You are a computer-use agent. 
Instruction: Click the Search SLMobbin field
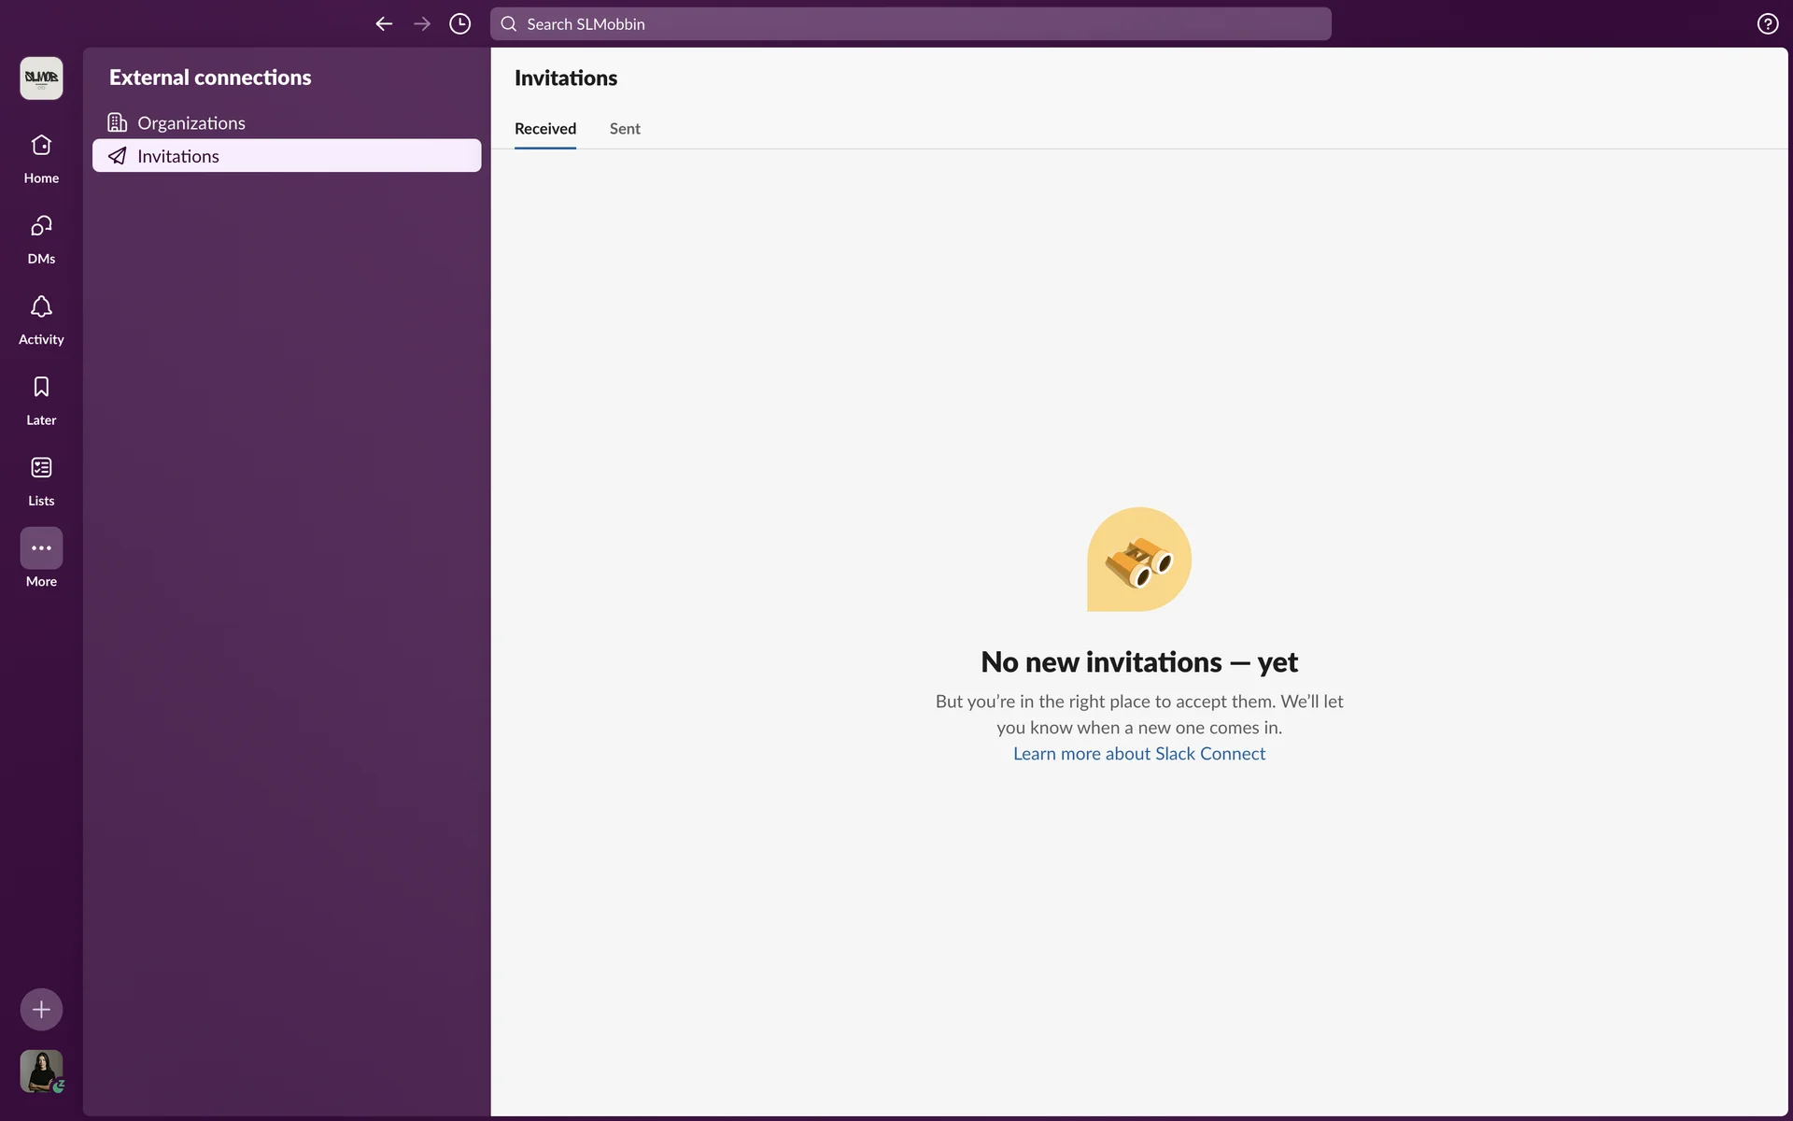point(911,24)
